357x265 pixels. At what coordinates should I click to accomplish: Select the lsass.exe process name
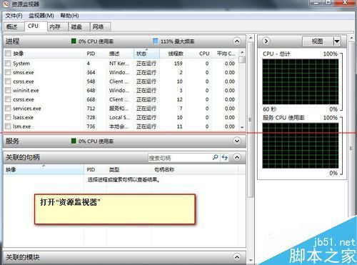pos(23,118)
